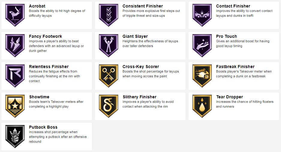Select the Cross-Key Scorer description text
Image resolution: width=281 pixels, height=152 pixels.
(151, 74)
